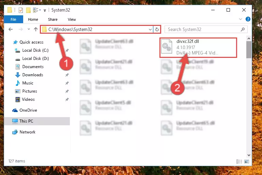Click the address bar path C:\Windows\System32
The height and width of the screenshot is (175, 262).
pos(70,29)
